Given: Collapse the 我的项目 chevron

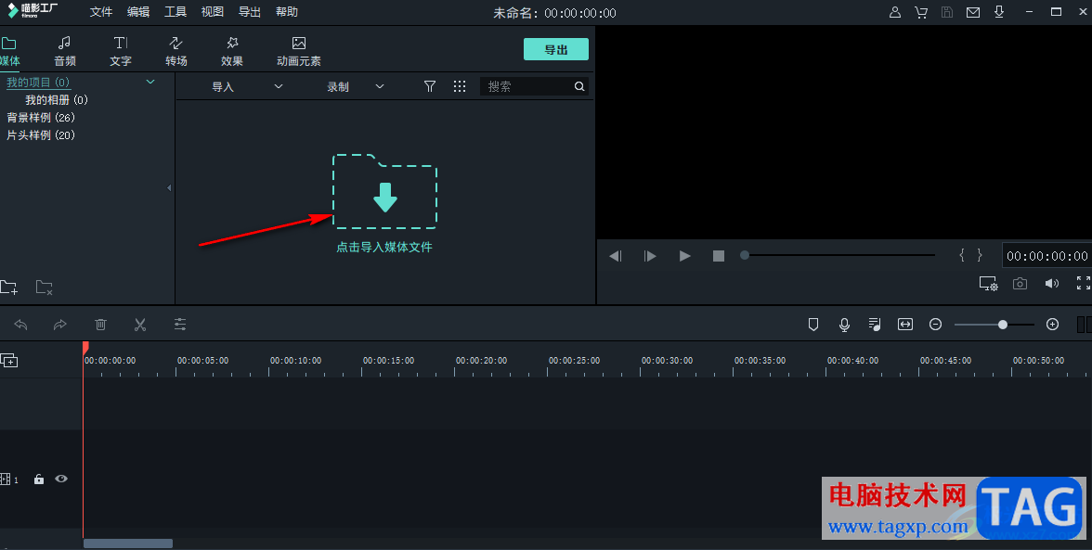Looking at the screenshot, I should (x=149, y=82).
